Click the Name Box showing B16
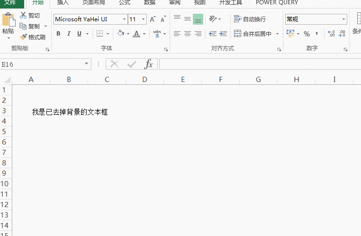The width and height of the screenshot is (361, 236). [x=41, y=64]
